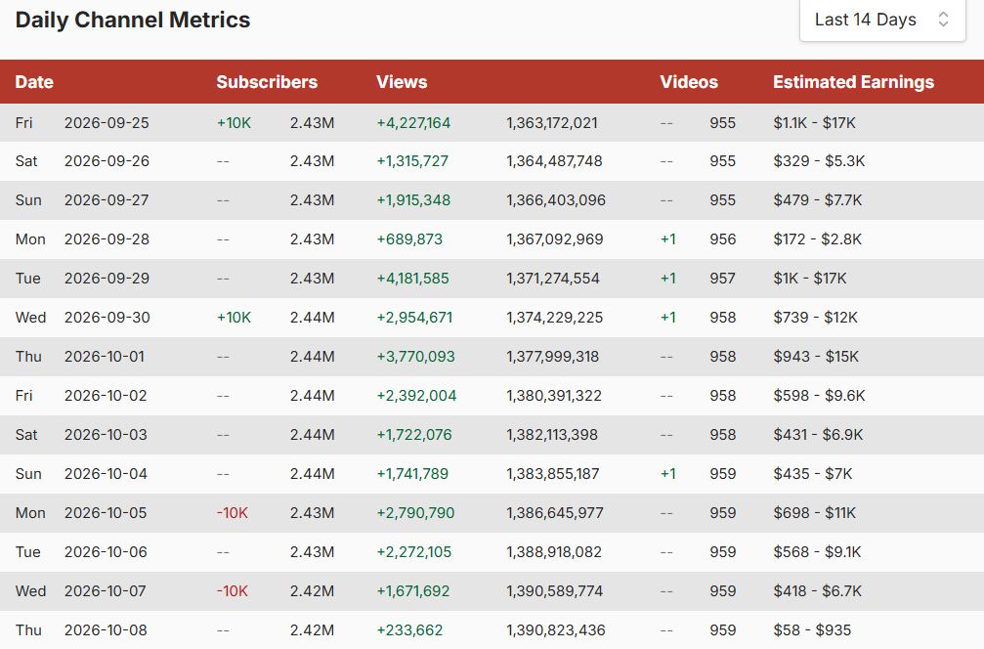Image resolution: width=984 pixels, height=649 pixels.
Task: Click the Date column header
Action: pyautogui.click(x=34, y=82)
